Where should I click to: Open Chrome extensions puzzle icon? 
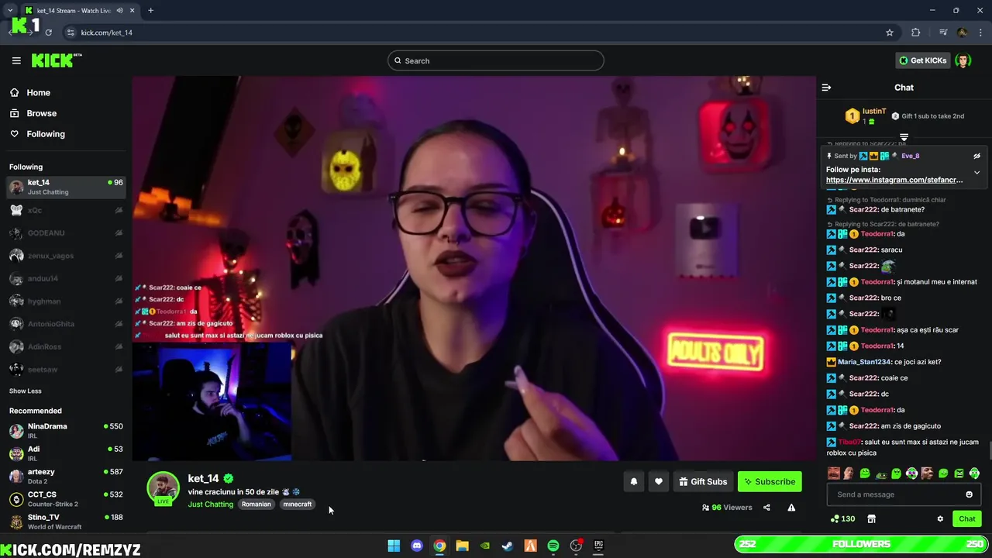916,33
